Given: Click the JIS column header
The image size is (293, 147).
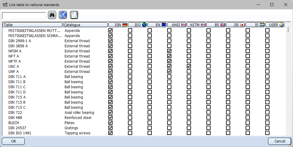Looking at the screenshot, I should (236, 25).
